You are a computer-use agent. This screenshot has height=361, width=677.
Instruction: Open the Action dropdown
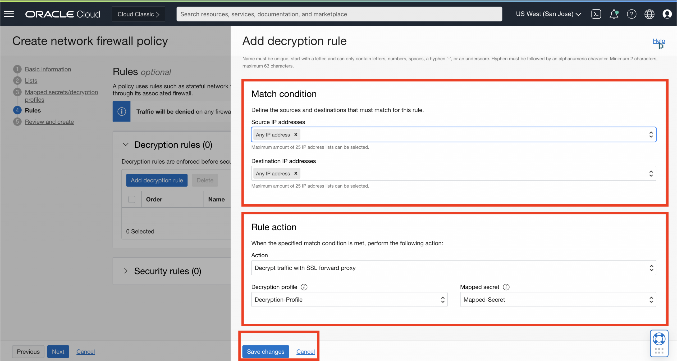tap(453, 268)
